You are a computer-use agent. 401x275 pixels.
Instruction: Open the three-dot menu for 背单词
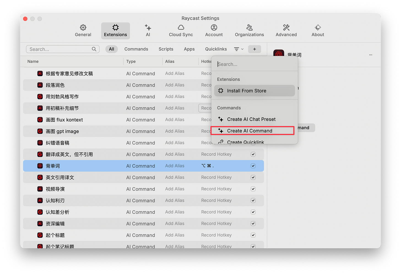pos(371,55)
